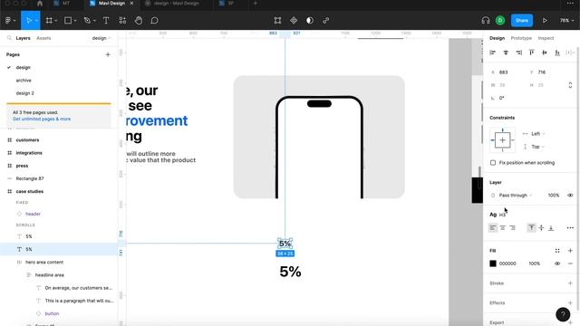Select the Hand tool
Image resolution: width=580 pixels, height=326 pixels.
[x=139, y=20]
